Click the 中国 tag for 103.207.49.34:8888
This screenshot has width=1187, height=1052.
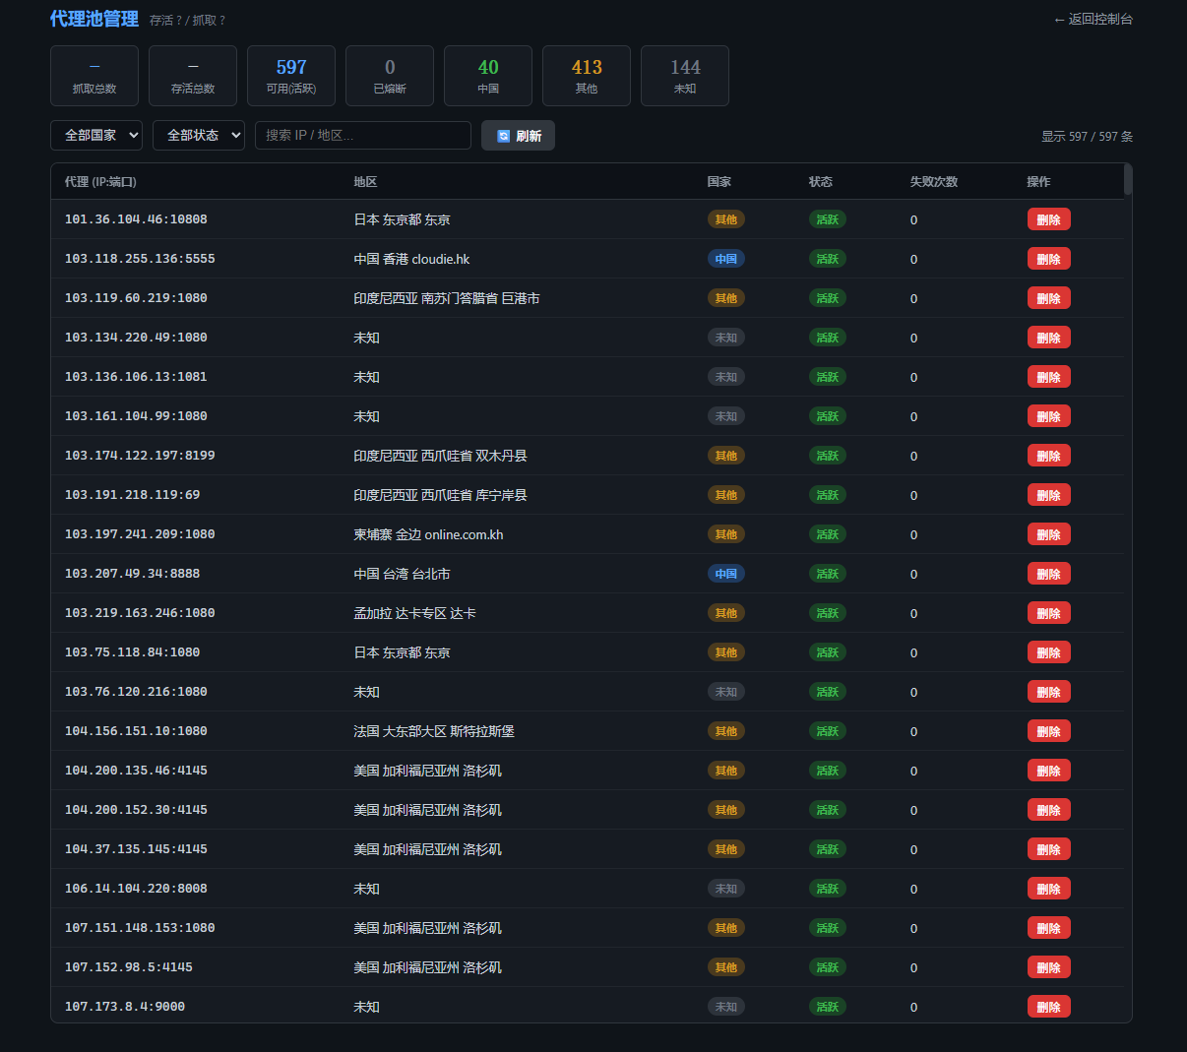[726, 574]
